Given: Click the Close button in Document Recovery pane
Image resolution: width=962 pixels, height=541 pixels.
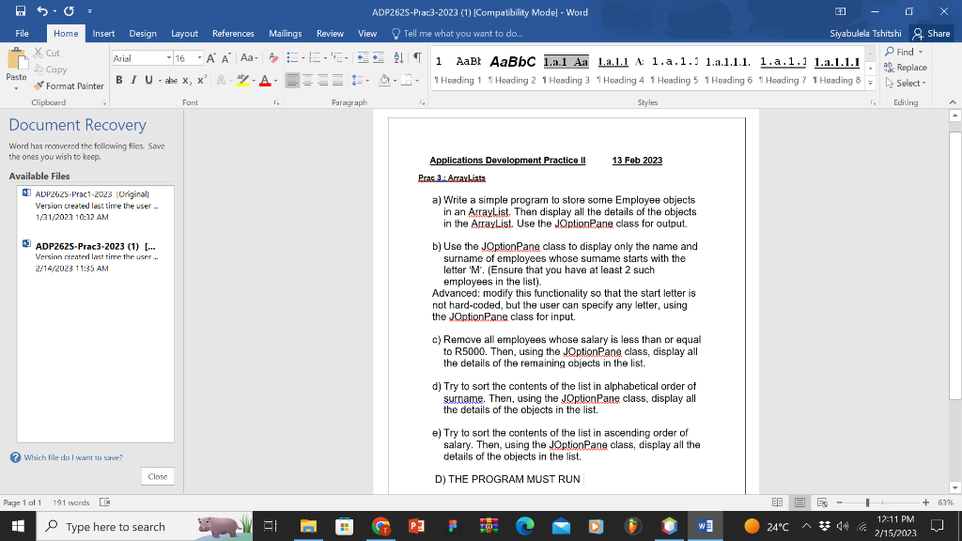Looking at the screenshot, I should [x=157, y=476].
